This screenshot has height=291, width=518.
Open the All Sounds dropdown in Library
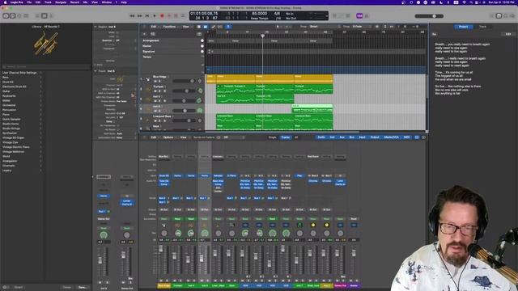click(x=52, y=27)
